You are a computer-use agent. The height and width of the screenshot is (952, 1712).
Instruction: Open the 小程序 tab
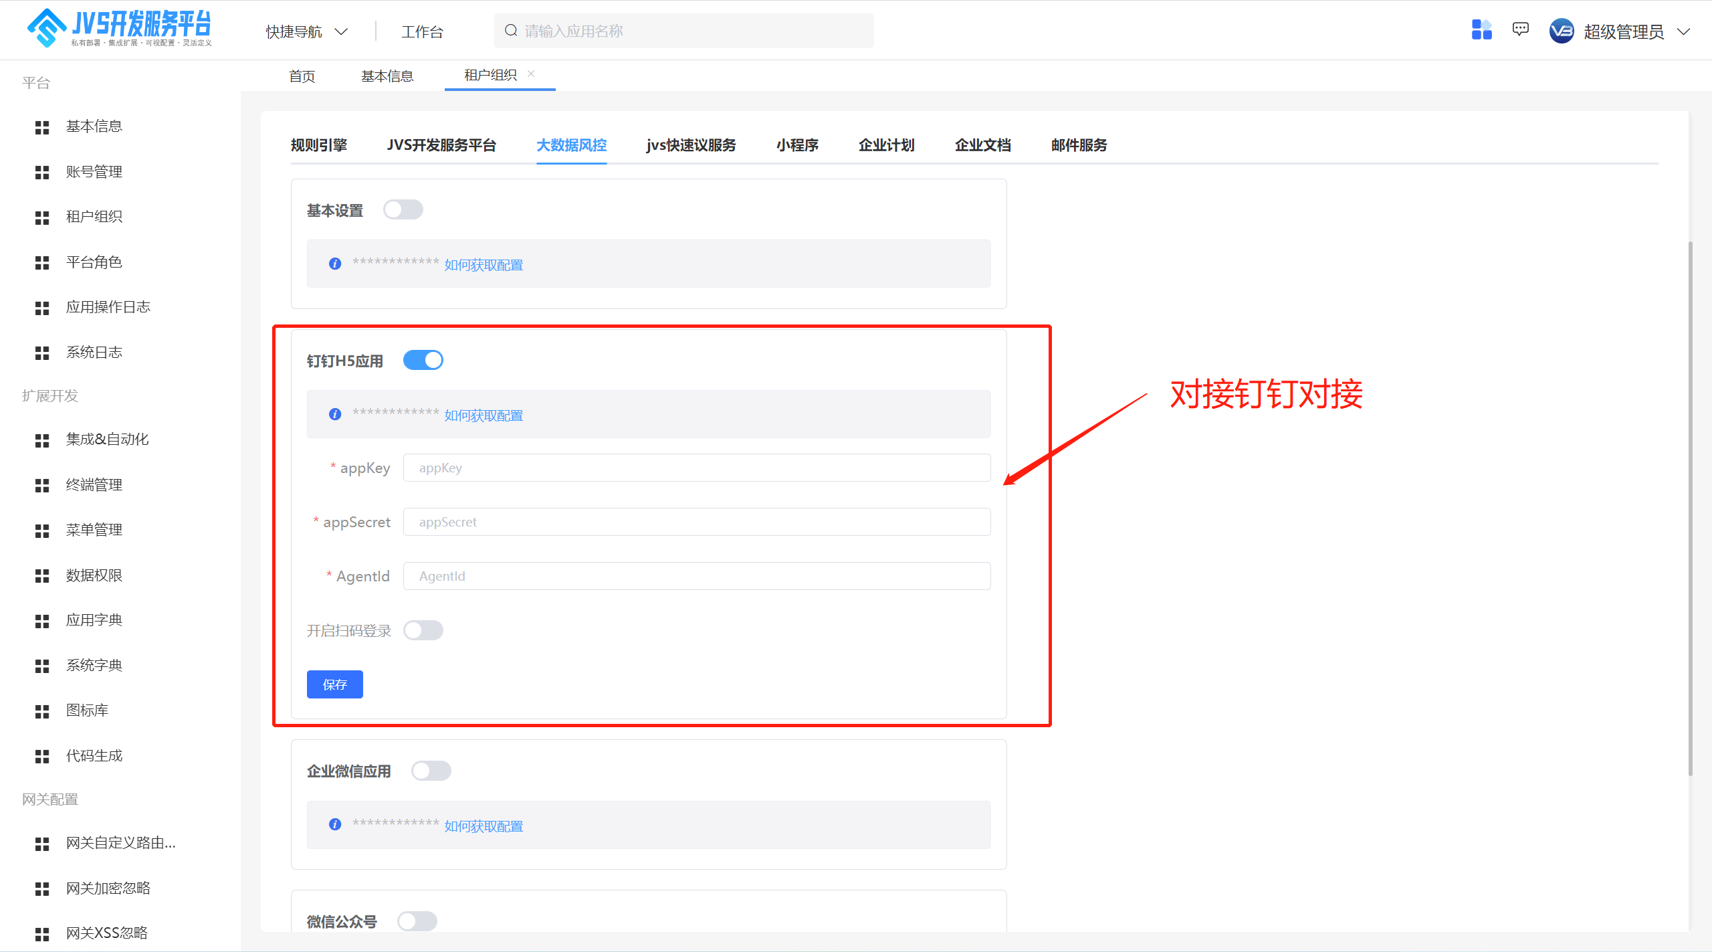pyautogui.click(x=797, y=145)
